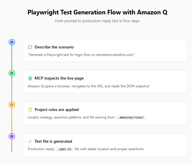The width and height of the screenshot is (192, 164).
Task: Click the 'From prompt to production-ready test' subtitle
Action: [97, 21]
